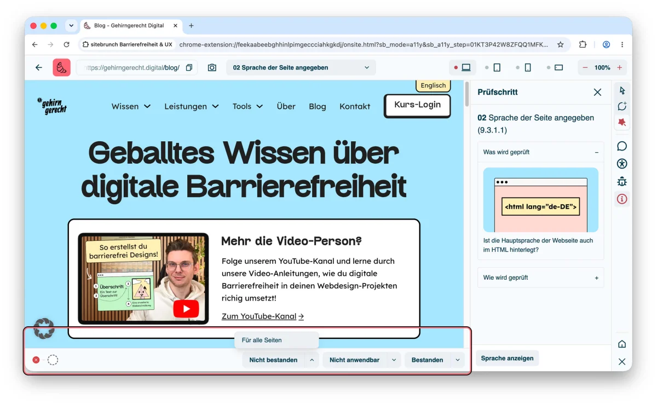Follow the 'Zum YouTube-Kanal' link
Viewport: 657px width, 404px height.
[x=263, y=316]
